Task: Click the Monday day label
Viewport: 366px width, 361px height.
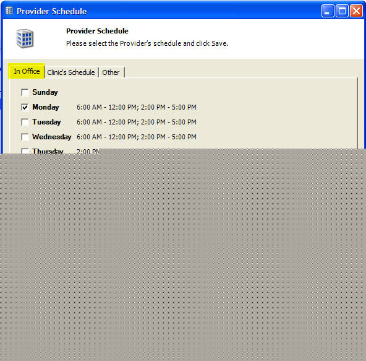Action: coord(46,107)
